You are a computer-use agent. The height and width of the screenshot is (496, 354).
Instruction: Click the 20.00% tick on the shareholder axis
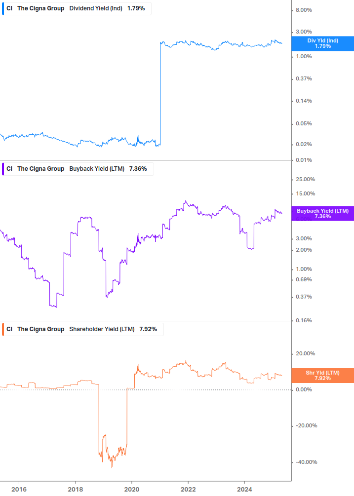[305, 354]
